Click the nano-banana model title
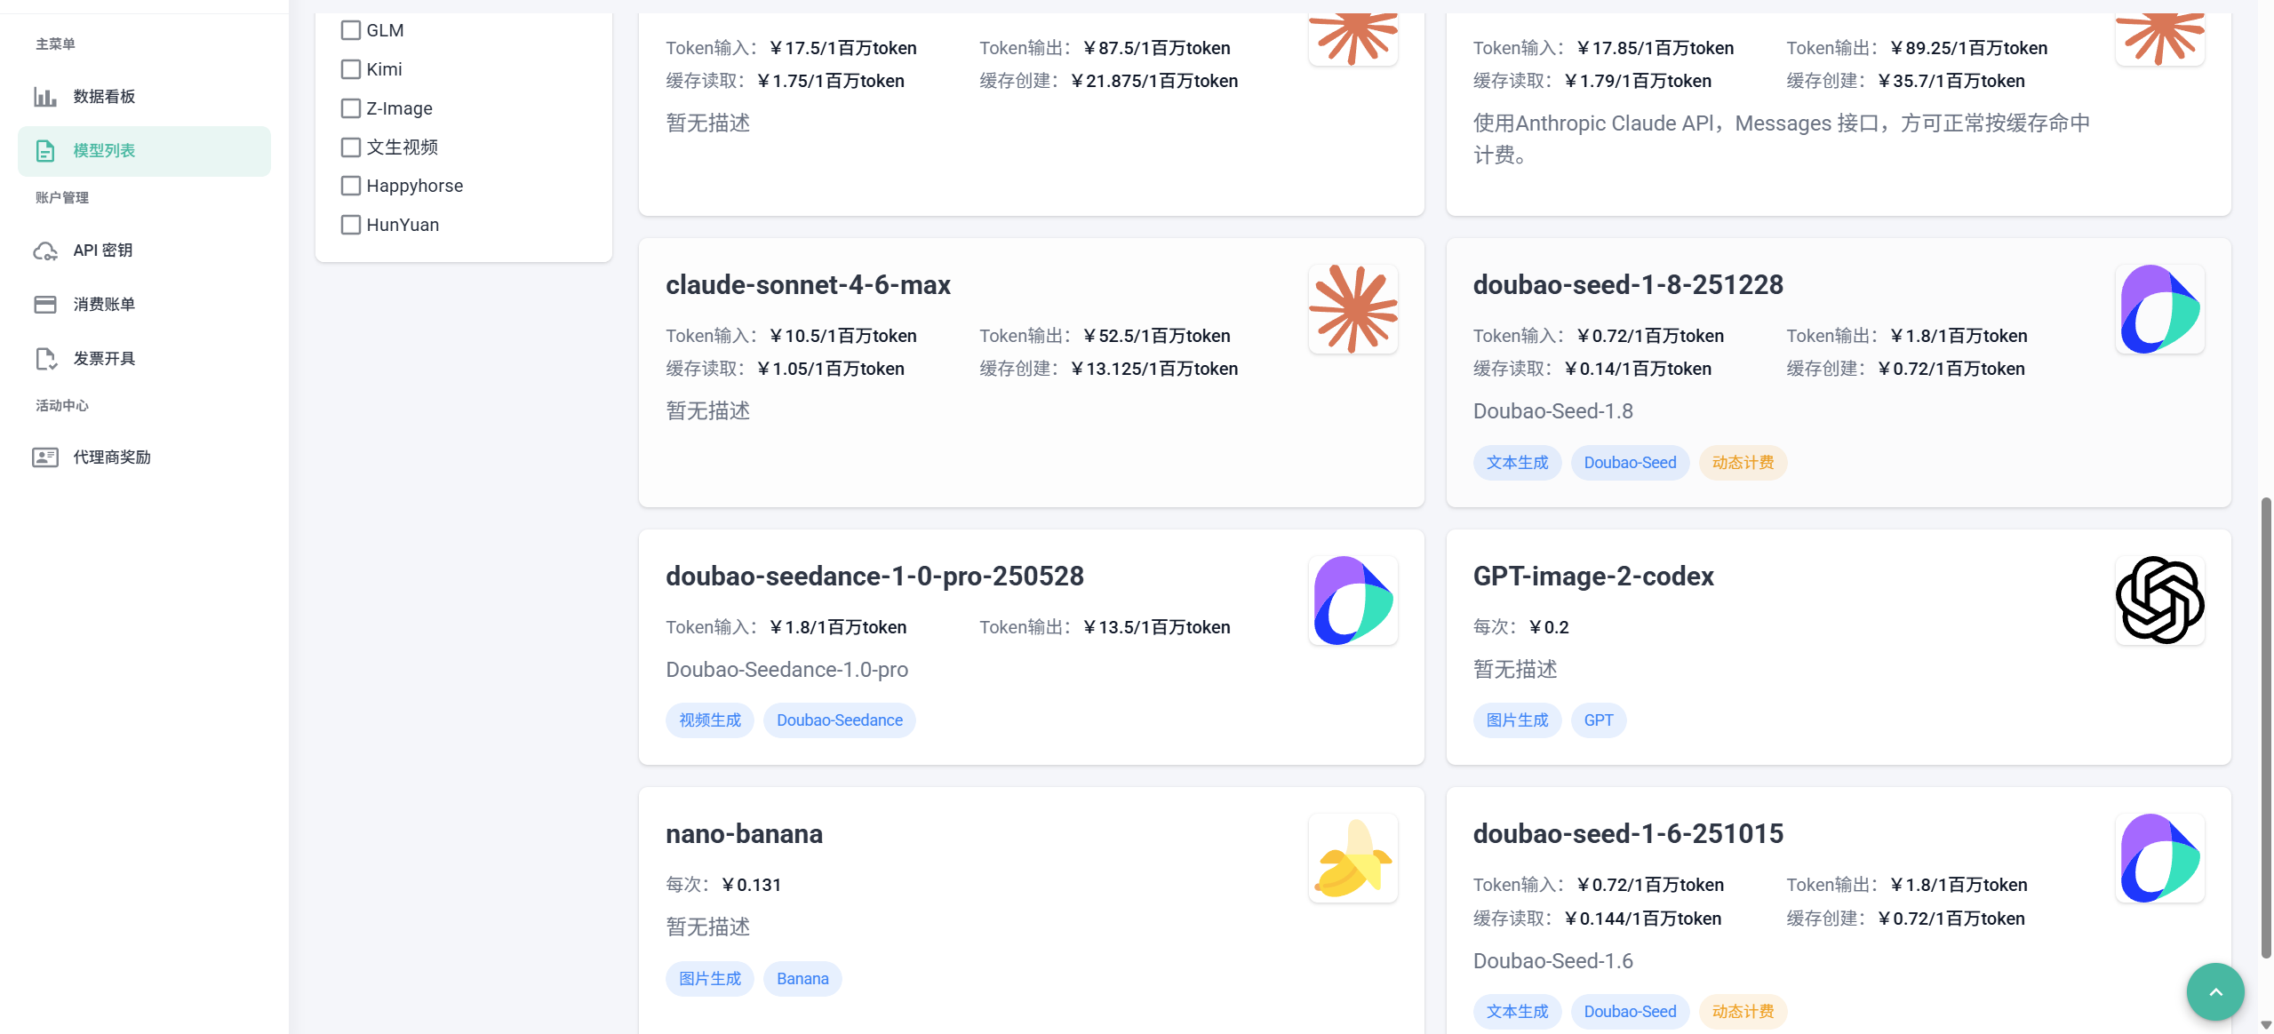The height and width of the screenshot is (1034, 2274). [x=744, y=834]
